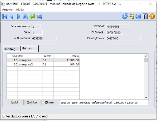Go to next record arrow
Image resolution: width=158 pixels, height=121 pixels.
(18, 17)
